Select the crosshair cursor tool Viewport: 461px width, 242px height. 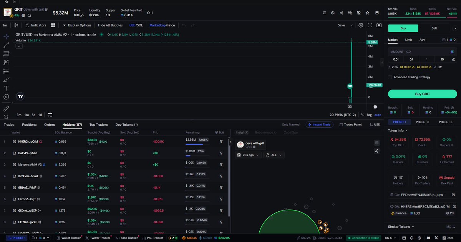coord(6,36)
